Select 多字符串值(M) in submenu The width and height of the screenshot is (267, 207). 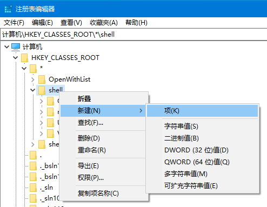click(202, 174)
